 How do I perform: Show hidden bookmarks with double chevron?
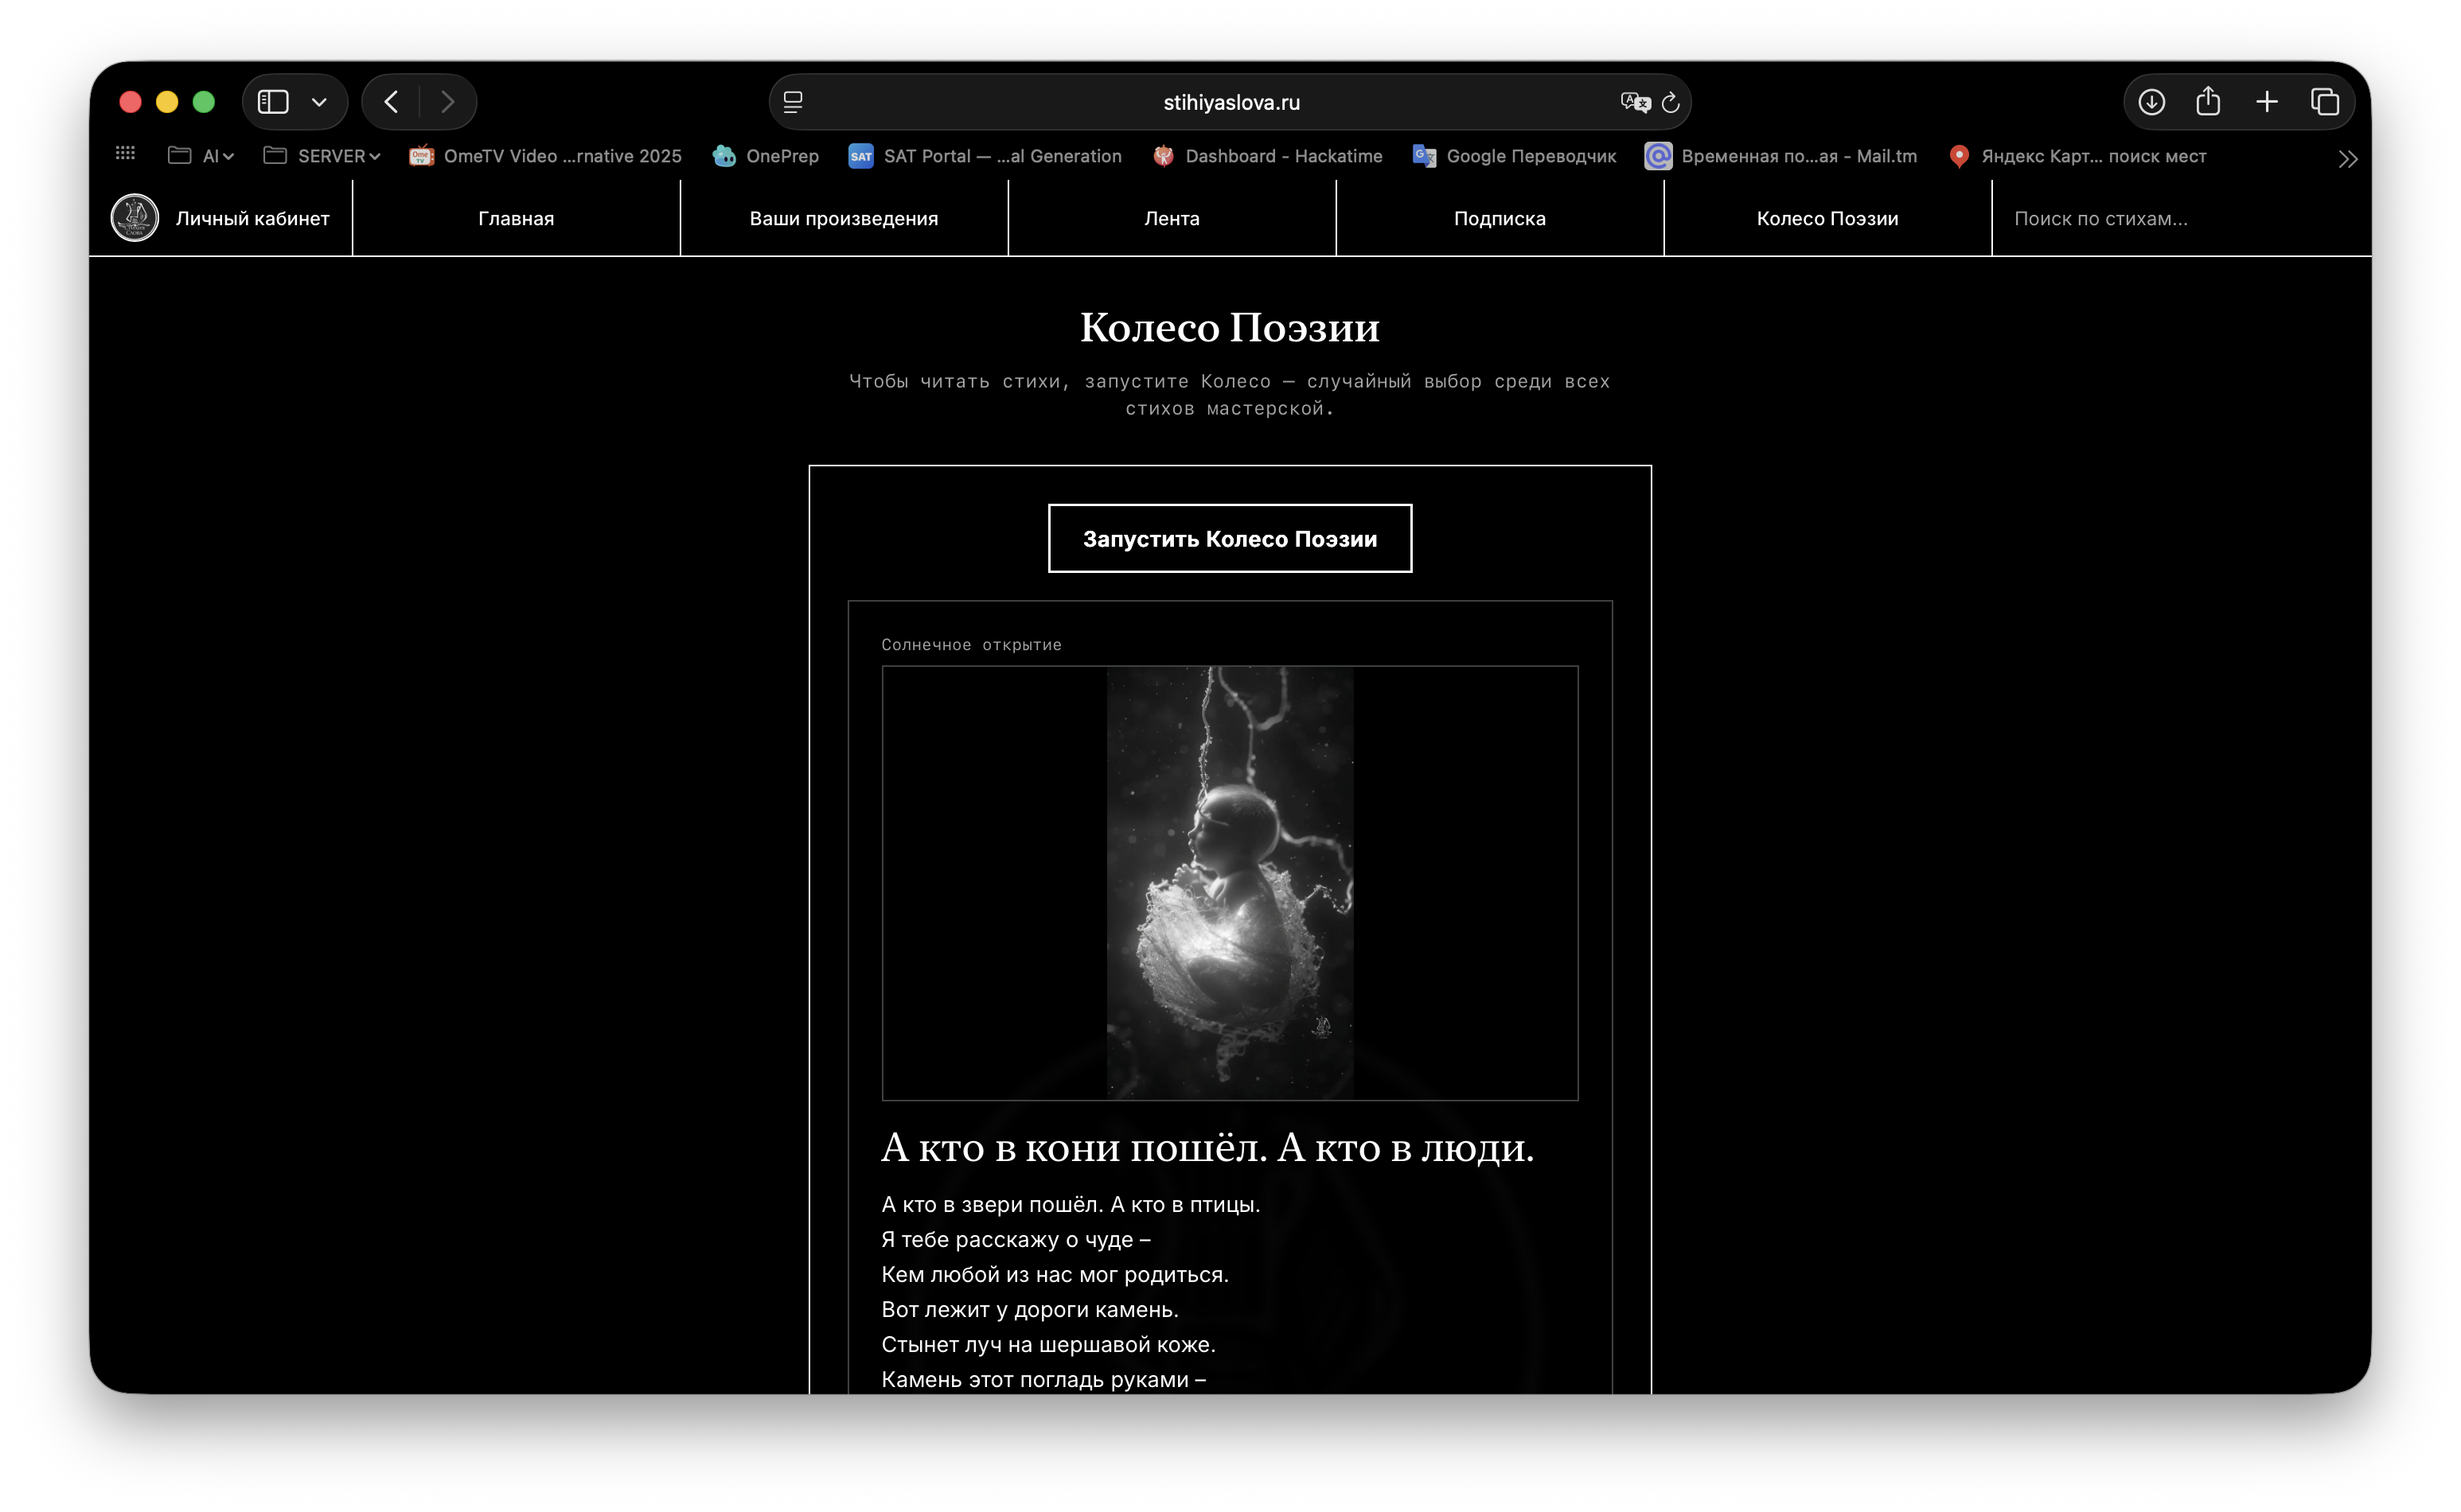coord(2348,158)
